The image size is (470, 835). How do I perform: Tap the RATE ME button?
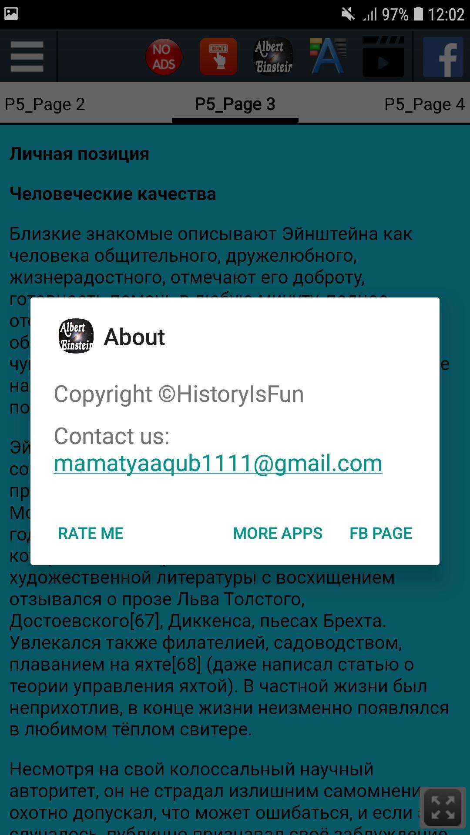pyautogui.click(x=91, y=533)
